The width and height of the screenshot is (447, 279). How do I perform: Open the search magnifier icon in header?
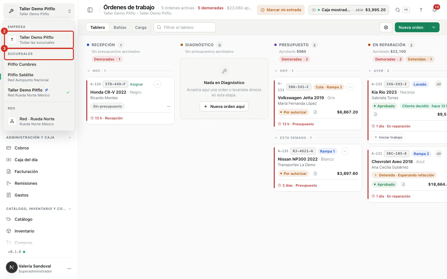pos(397,10)
